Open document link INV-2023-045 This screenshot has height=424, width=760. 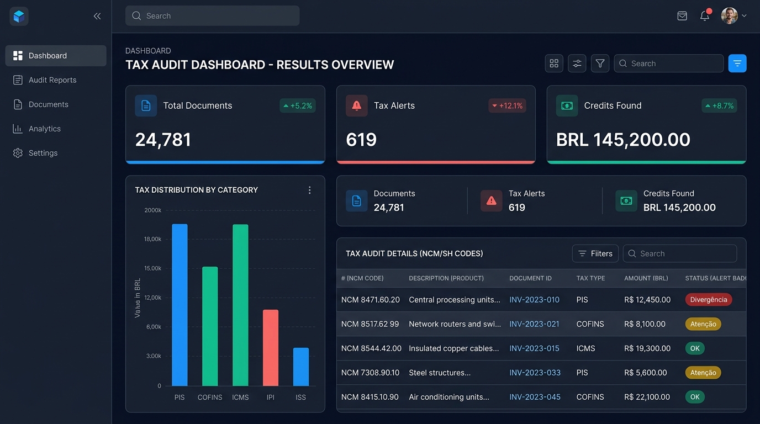click(535, 397)
